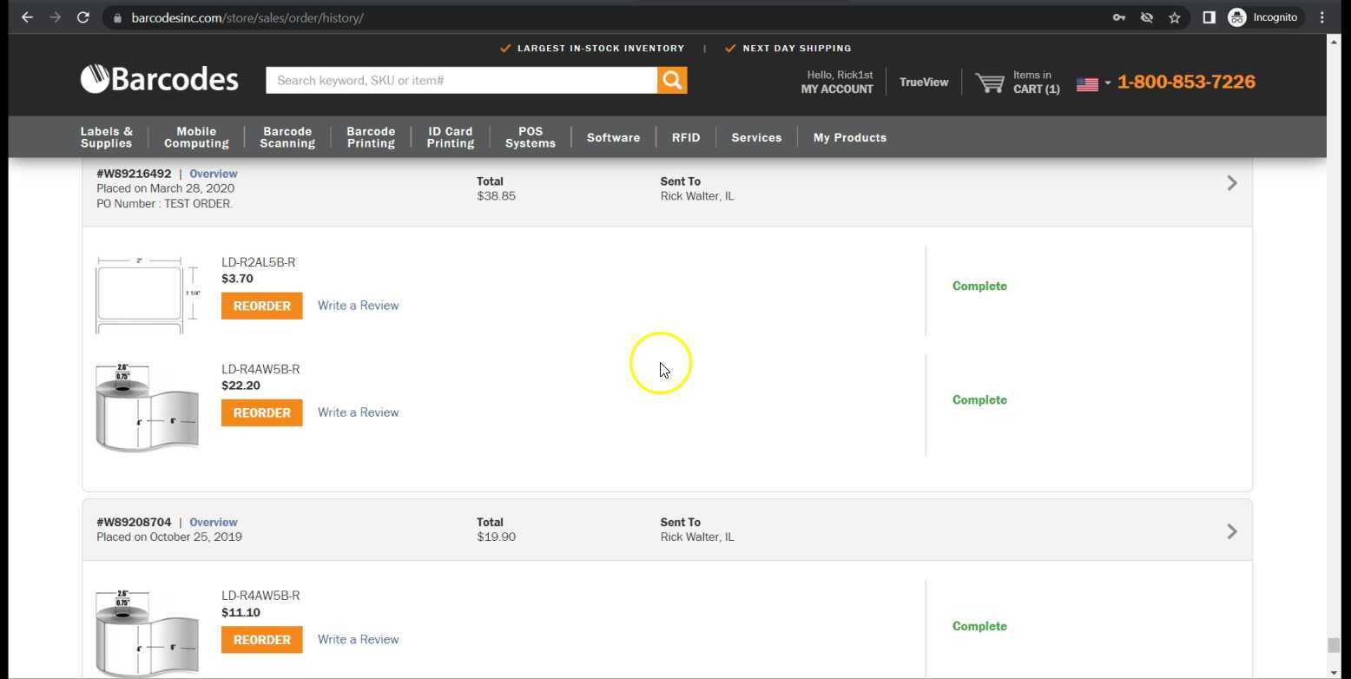Expand order #W89216492 with chevron arrow
The height and width of the screenshot is (679, 1351).
(x=1231, y=183)
